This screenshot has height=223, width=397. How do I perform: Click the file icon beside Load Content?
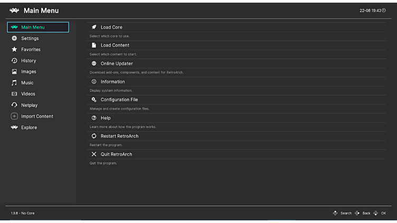94,45
